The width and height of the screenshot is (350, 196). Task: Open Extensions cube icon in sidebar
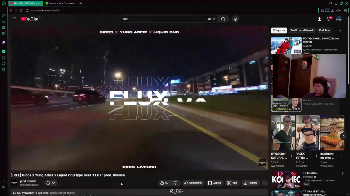pyautogui.click(x=4, y=63)
